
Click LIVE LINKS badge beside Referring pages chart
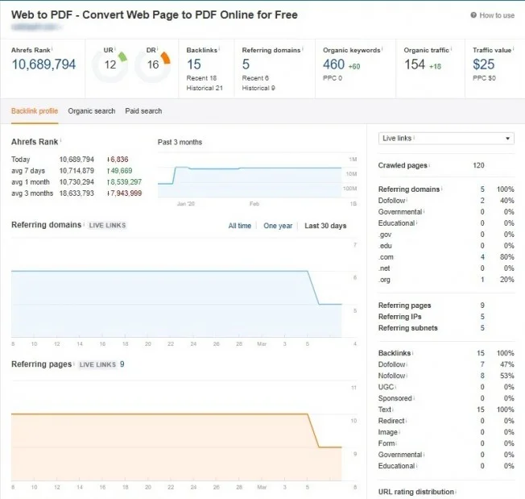coord(97,364)
